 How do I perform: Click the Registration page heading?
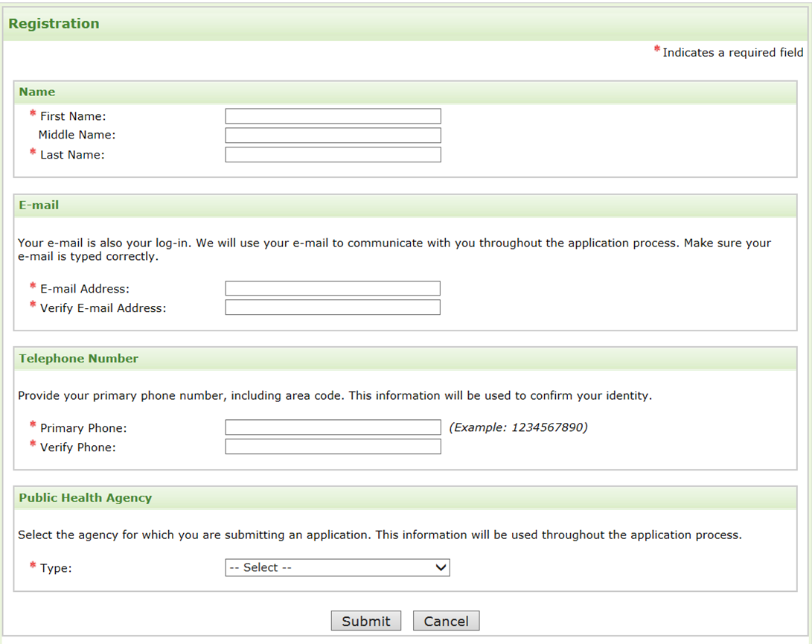point(54,24)
